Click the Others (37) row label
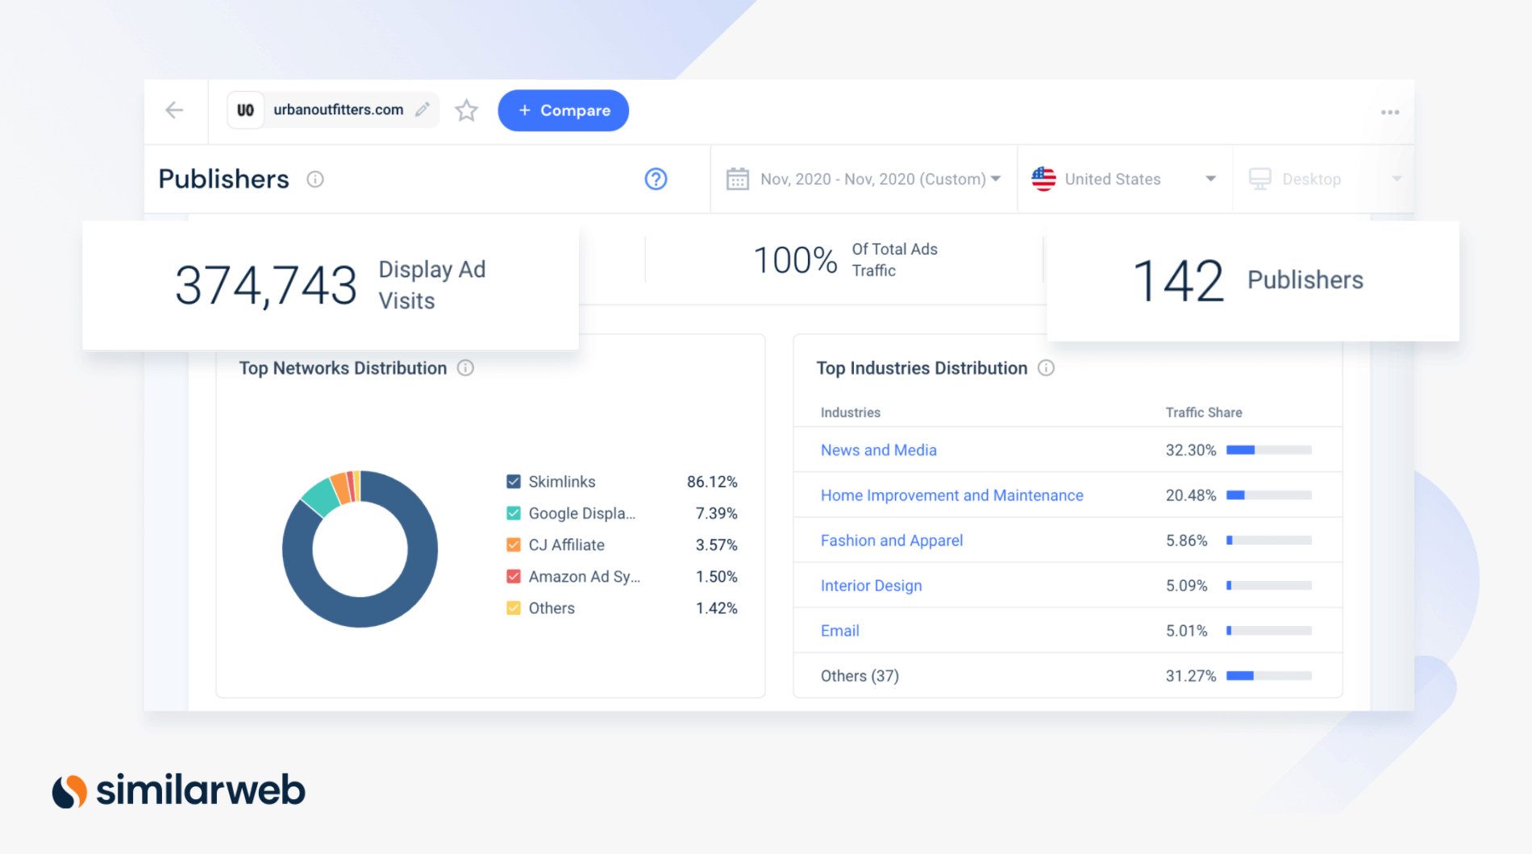Image resolution: width=1532 pixels, height=854 pixels. point(860,676)
